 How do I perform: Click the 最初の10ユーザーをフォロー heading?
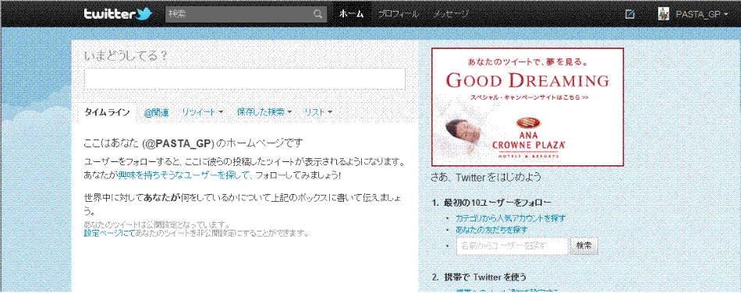[x=497, y=203]
